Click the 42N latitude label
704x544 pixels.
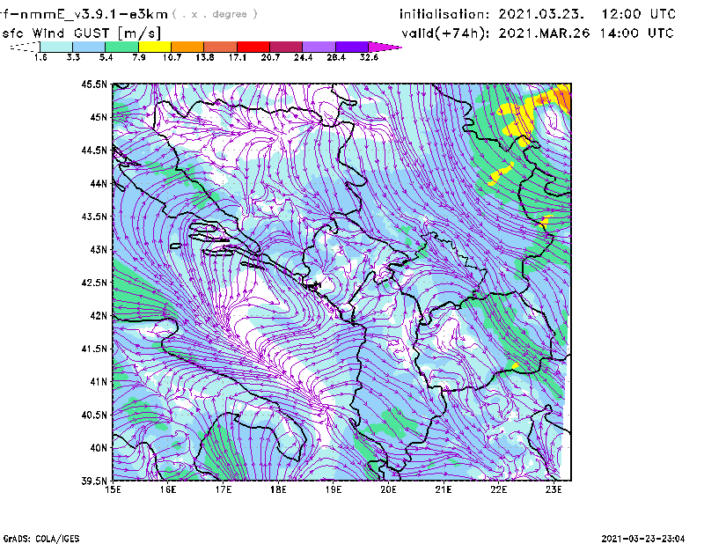click(x=99, y=315)
